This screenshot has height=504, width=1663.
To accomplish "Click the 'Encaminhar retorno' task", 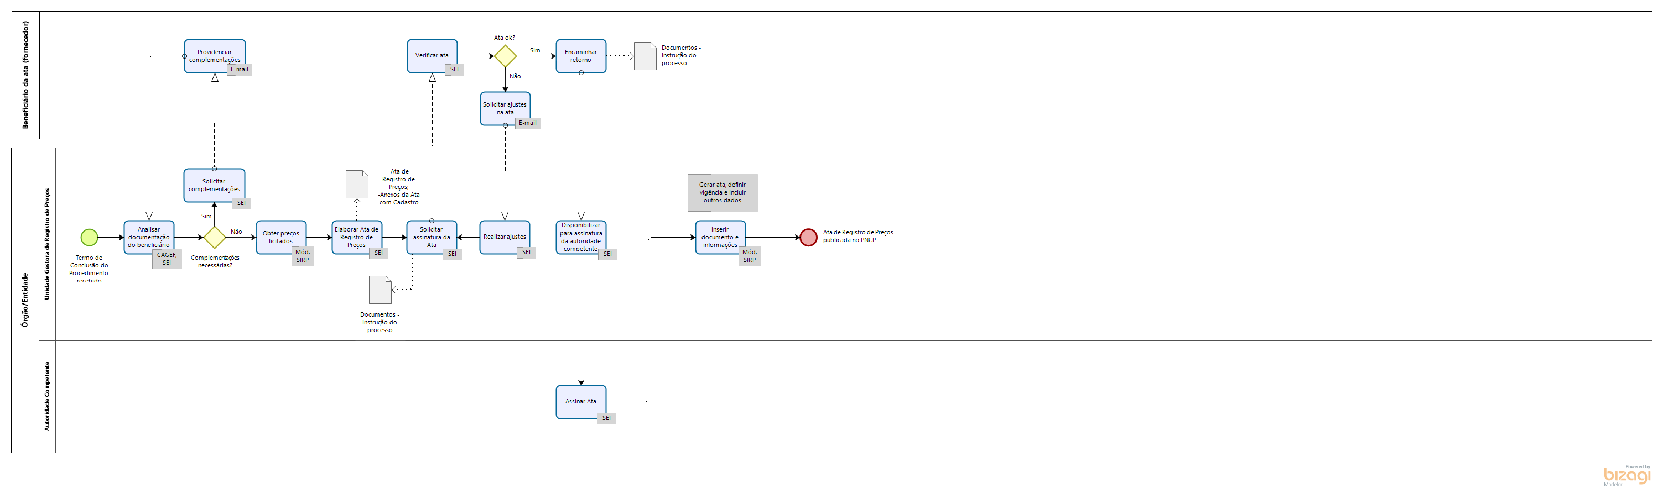I will (x=580, y=55).
